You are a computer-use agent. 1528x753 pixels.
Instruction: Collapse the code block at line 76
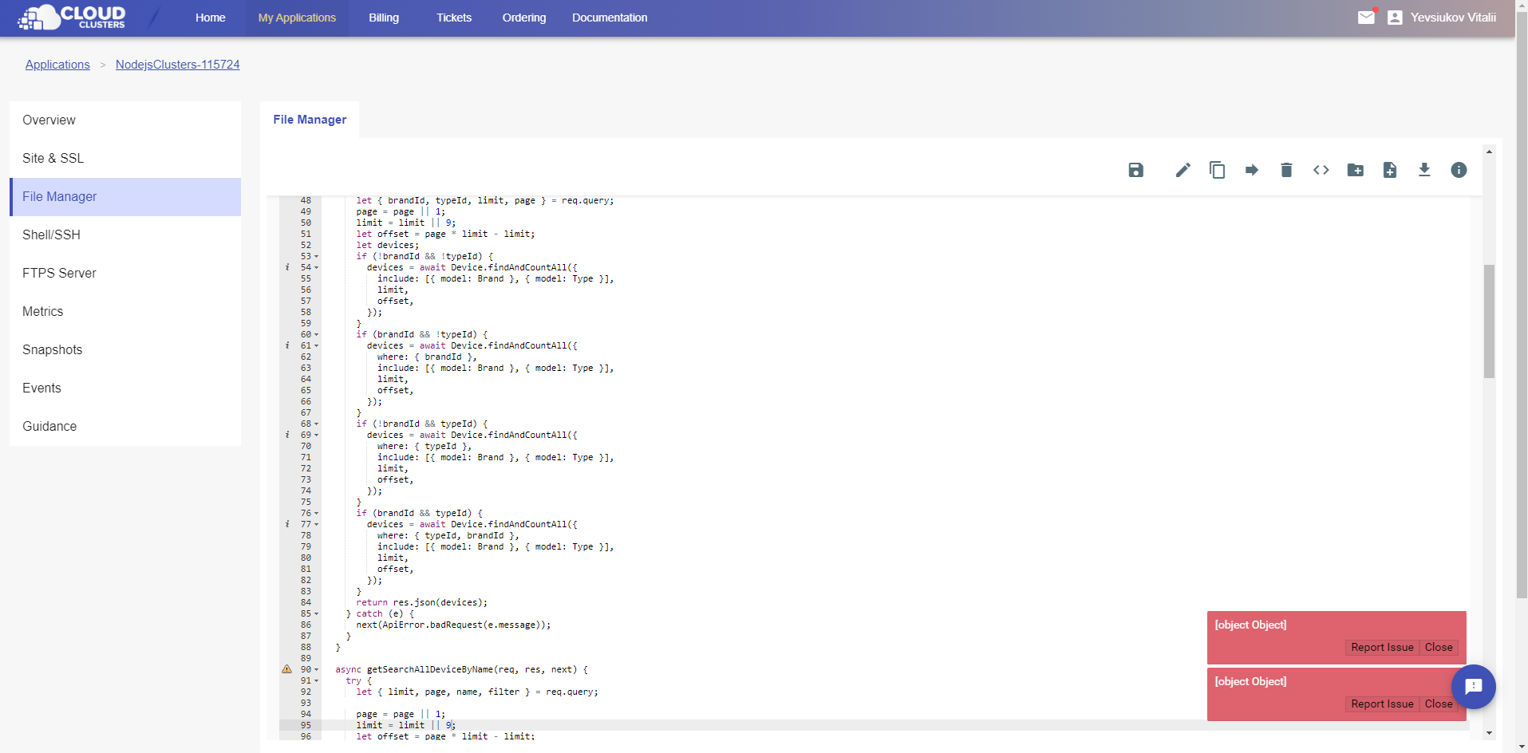(x=316, y=513)
